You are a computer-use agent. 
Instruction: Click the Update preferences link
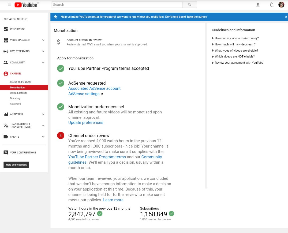point(86,123)
